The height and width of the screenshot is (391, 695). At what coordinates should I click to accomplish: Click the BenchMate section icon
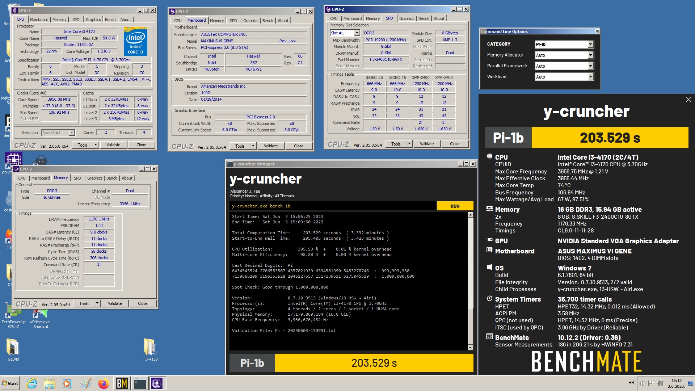pyautogui.click(x=489, y=337)
